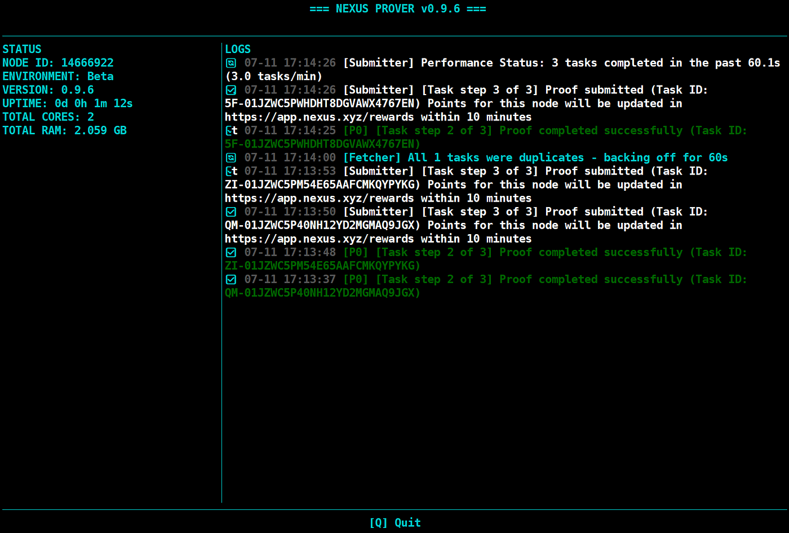The image size is (789, 533).
Task: Click the refresh icon before the 17:14:00 Fetcher log
Action: [231, 158]
